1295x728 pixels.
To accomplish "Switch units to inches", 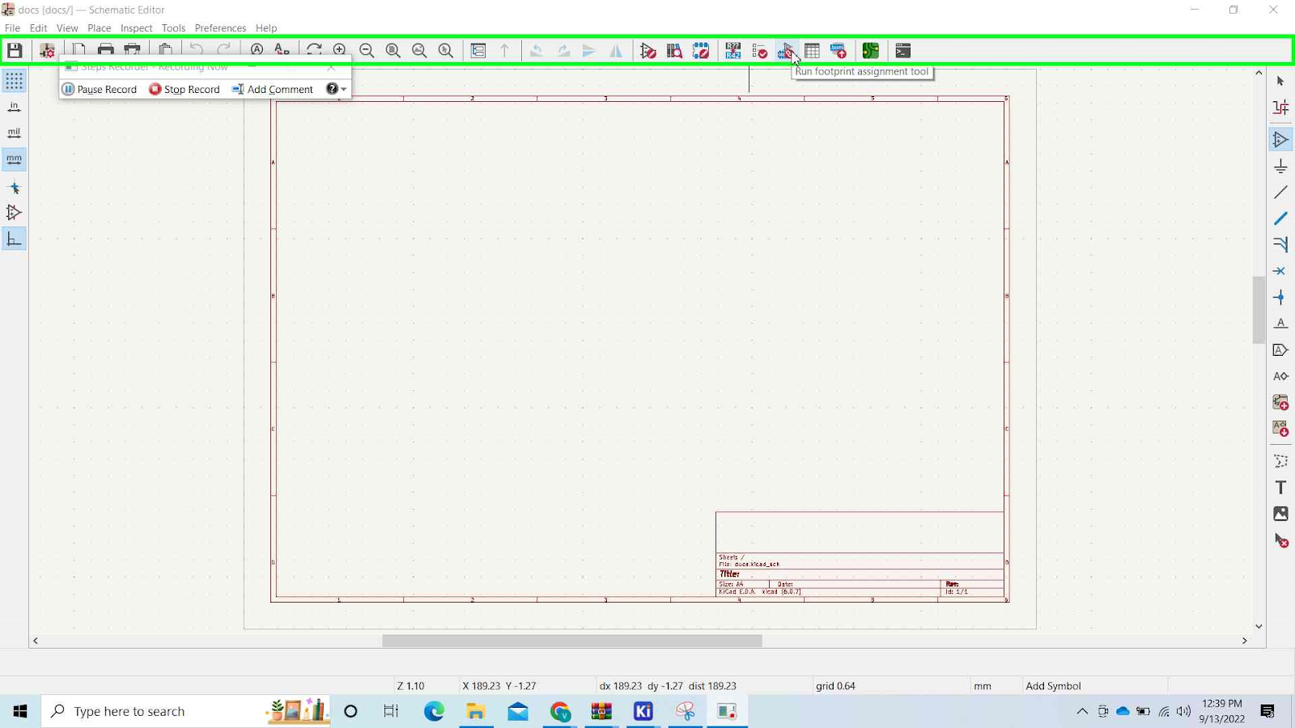I will click(14, 107).
